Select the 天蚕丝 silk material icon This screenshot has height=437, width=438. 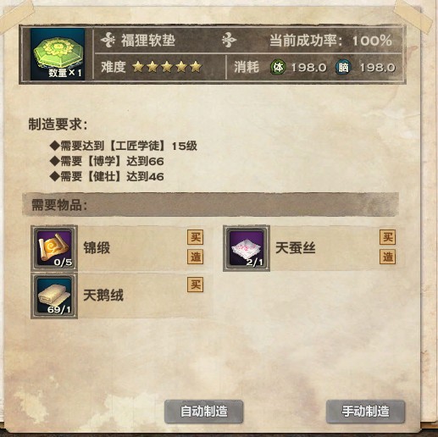[x=247, y=248]
